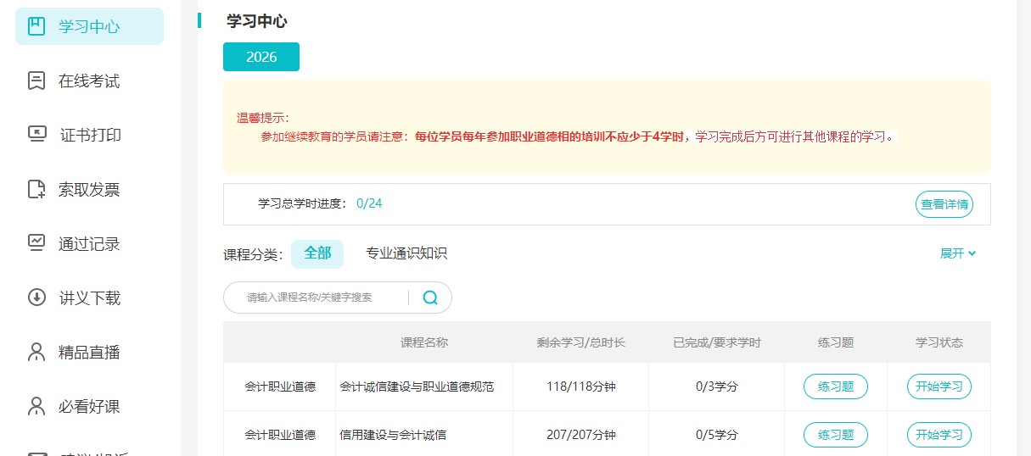Click the 在线考试 icon in the sidebar
This screenshot has height=456, width=1031.
(x=36, y=81)
